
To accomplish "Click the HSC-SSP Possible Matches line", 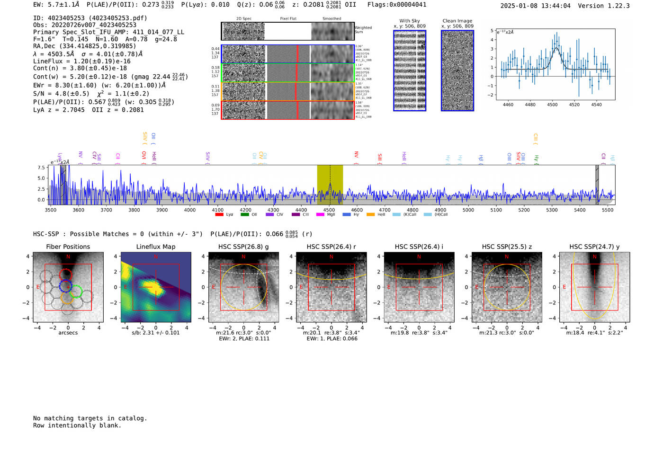I will [173, 234].
